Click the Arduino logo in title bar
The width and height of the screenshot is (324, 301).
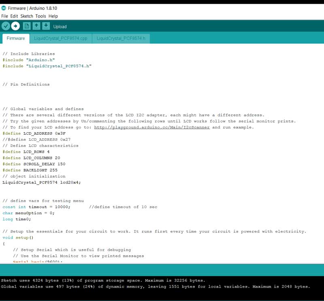coord(4,8)
